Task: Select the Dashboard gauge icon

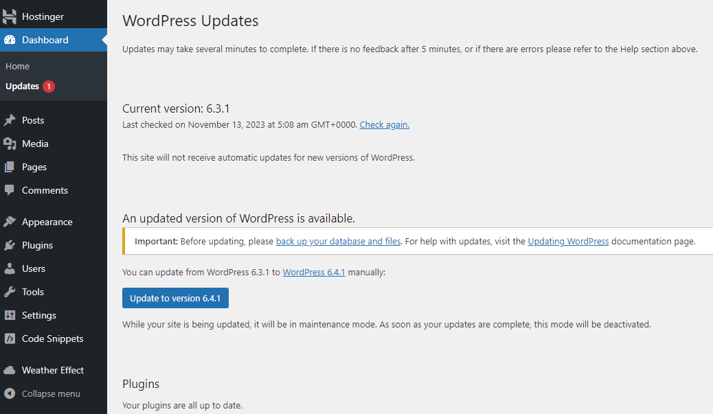Action: coord(11,40)
